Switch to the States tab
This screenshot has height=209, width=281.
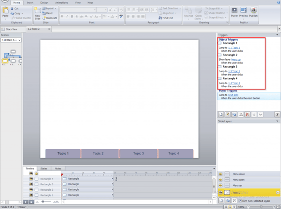coord(44,168)
